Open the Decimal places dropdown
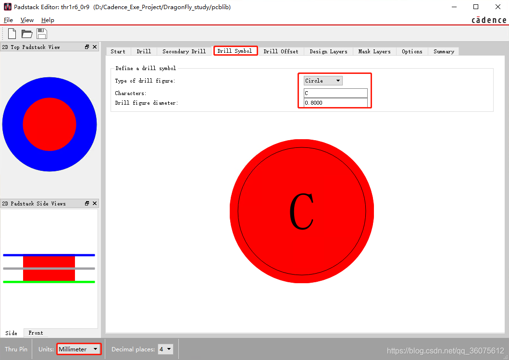The image size is (509, 360). click(x=165, y=349)
